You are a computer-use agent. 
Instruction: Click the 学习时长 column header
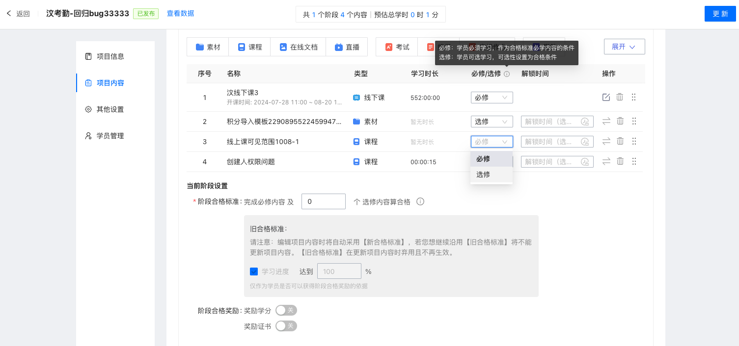[x=425, y=74]
